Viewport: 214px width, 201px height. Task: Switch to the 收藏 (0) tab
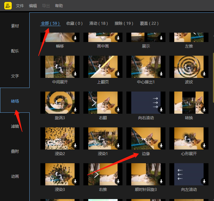(x=74, y=23)
